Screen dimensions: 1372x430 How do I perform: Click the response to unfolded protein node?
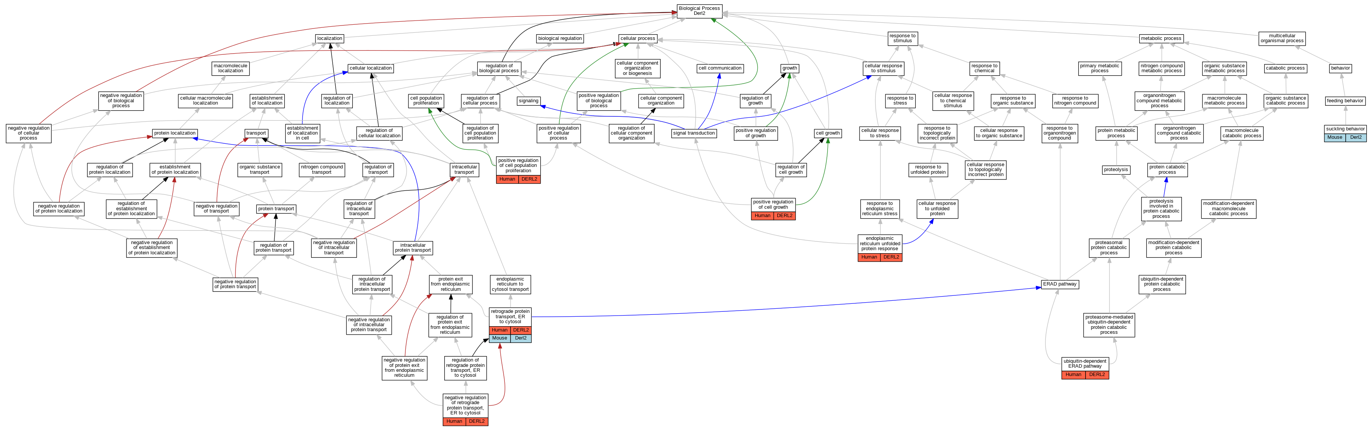point(928,170)
